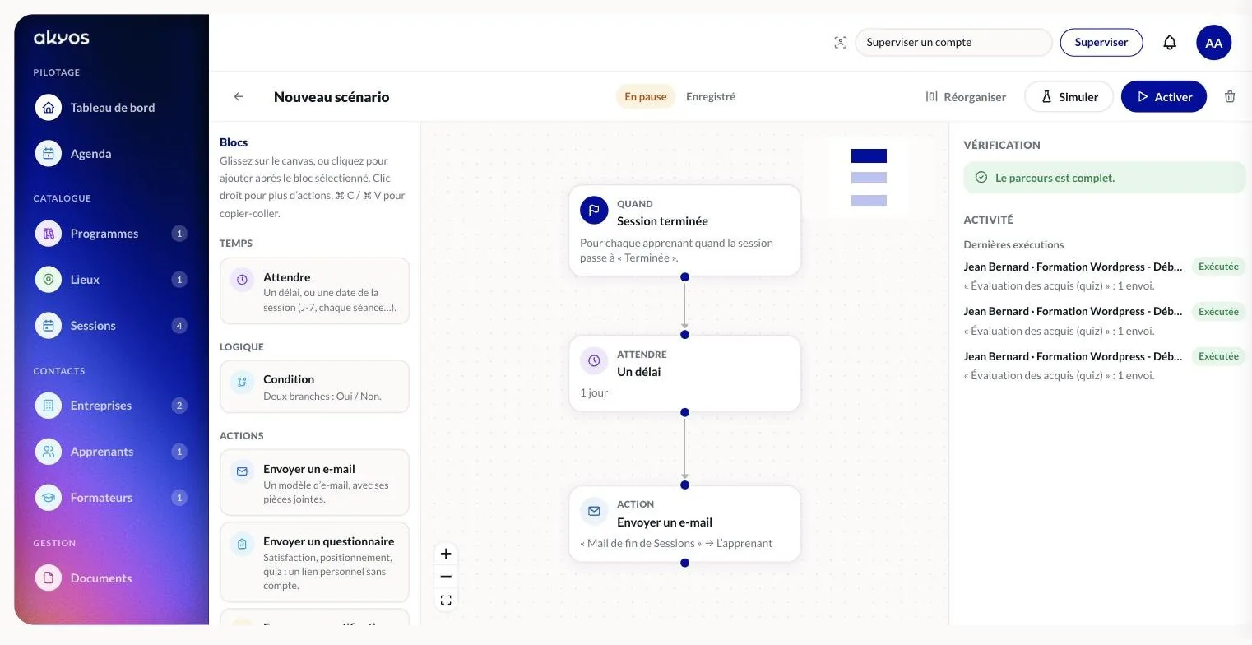Click the Le parcours est complet message
Screen dimensions: 1252x645
pyautogui.click(x=1105, y=178)
